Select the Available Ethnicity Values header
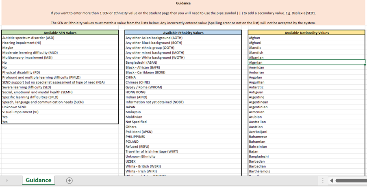Image resolution: width=367 pixels, height=187 pixels. click(183, 33)
